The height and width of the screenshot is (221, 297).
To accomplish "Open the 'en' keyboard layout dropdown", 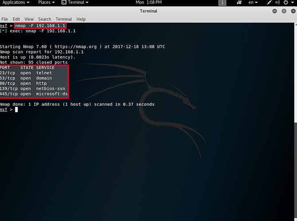I will pyautogui.click(x=254, y=3).
